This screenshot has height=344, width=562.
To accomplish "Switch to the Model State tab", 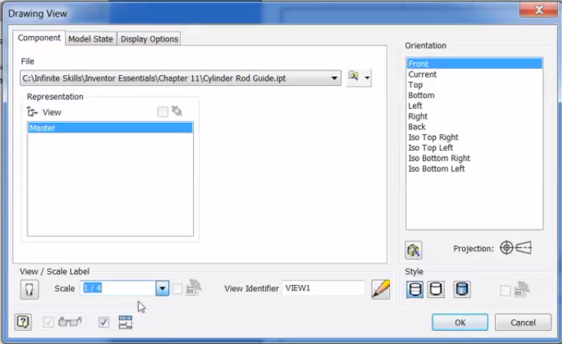I will click(x=91, y=39).
